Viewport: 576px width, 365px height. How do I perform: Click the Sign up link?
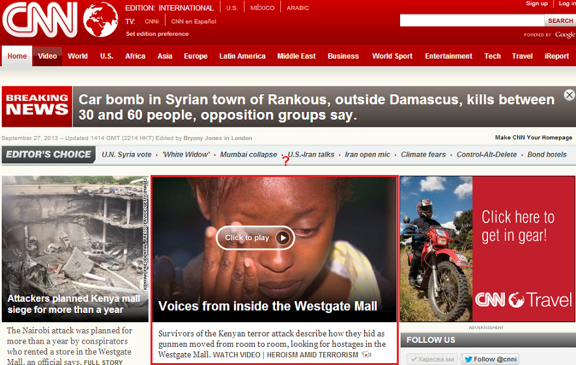point(537,3)
